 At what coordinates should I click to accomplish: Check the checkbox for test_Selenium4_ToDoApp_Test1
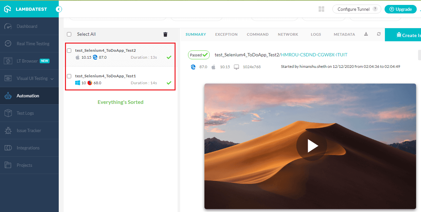point(69,76)
